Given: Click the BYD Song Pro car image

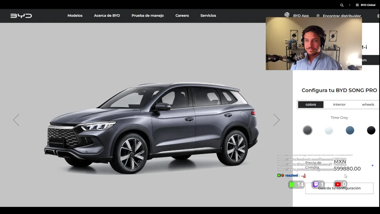Looking at the screenshot, I should (151, 128).
